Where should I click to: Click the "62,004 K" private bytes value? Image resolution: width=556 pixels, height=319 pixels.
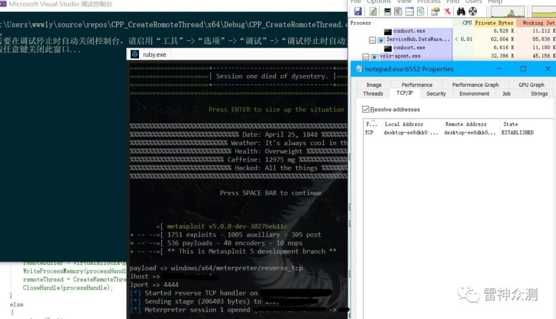click(502, 39)
